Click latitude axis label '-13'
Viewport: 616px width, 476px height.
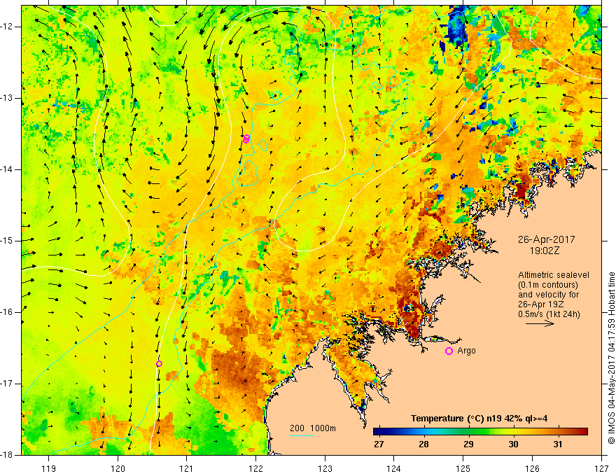(8, 98)
